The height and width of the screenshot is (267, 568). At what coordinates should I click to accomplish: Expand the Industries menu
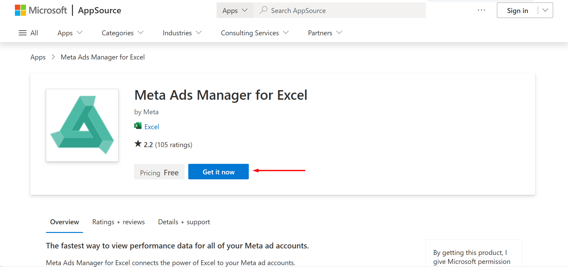(182, 33)
